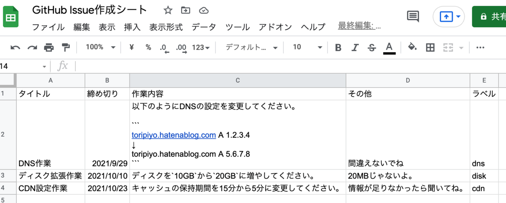Open comment history icon
Viewport: 506px width, 203px height.
[413, 17]
